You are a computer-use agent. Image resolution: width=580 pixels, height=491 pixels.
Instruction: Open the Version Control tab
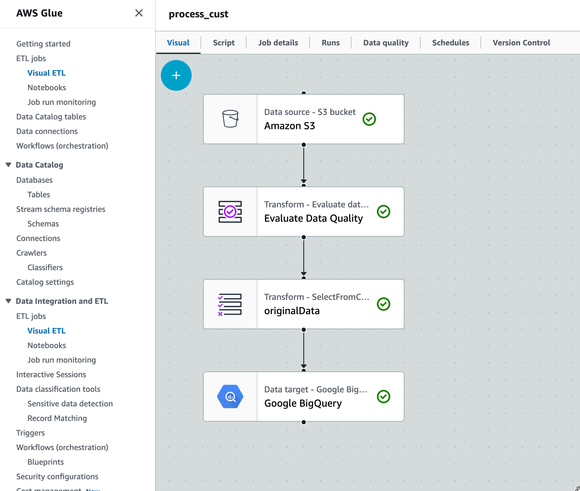pos(521,43)
